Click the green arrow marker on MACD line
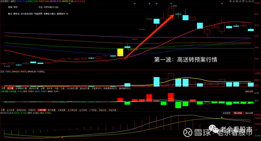 point(222,117)
